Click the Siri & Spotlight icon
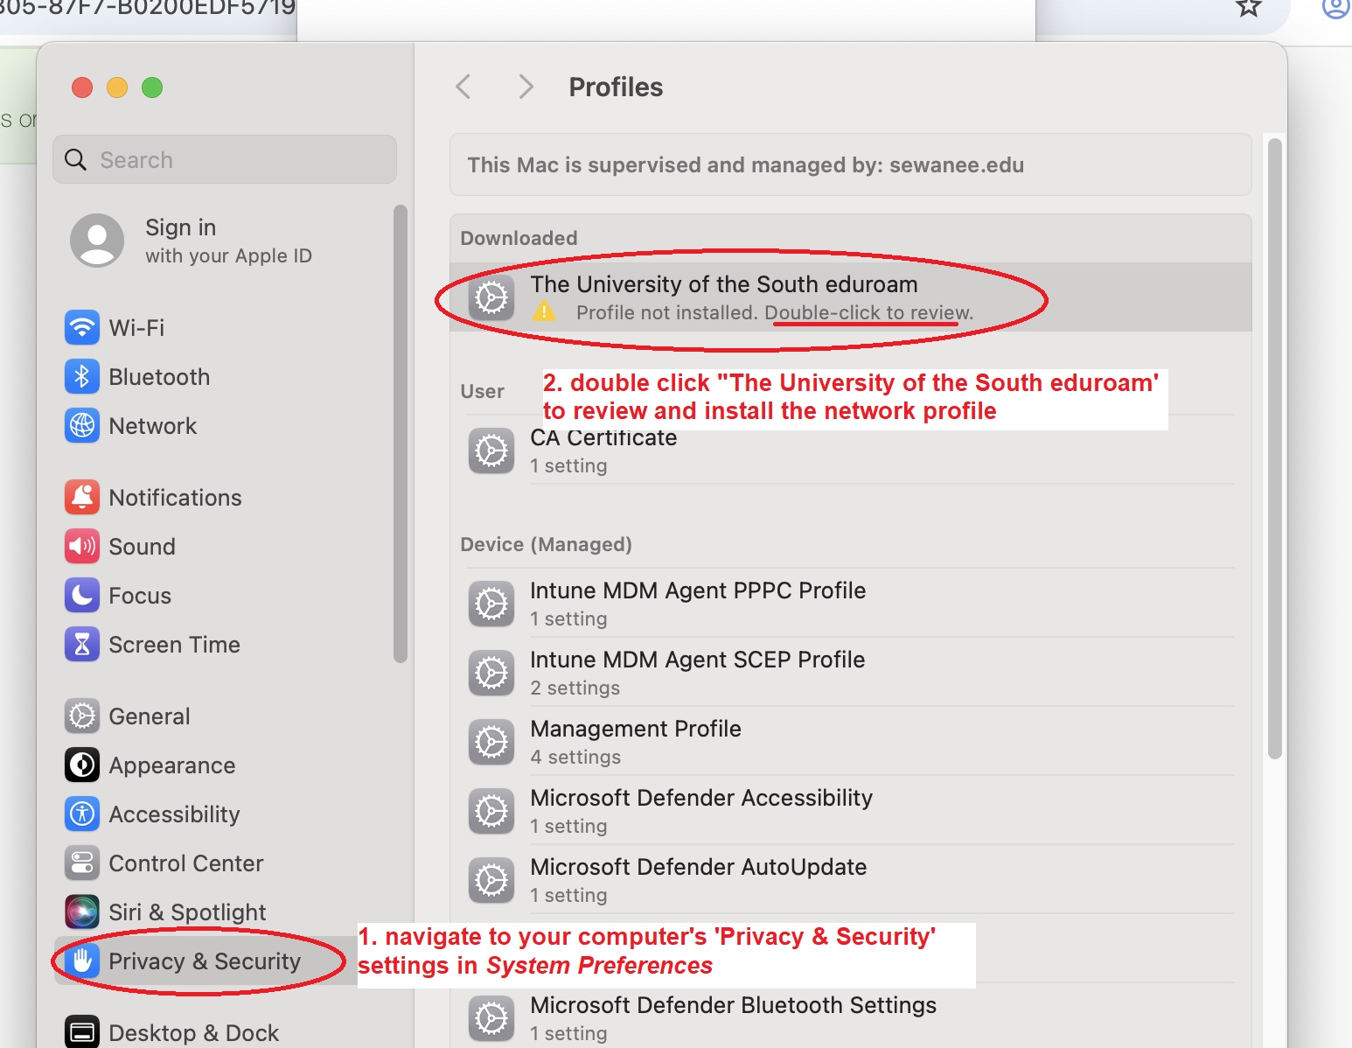Image resolution: width=1352 pixels, height=1048 pixels. [82, 912]
